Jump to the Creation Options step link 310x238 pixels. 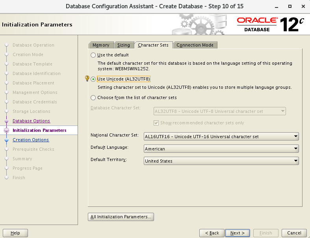[x=31, y=140]
